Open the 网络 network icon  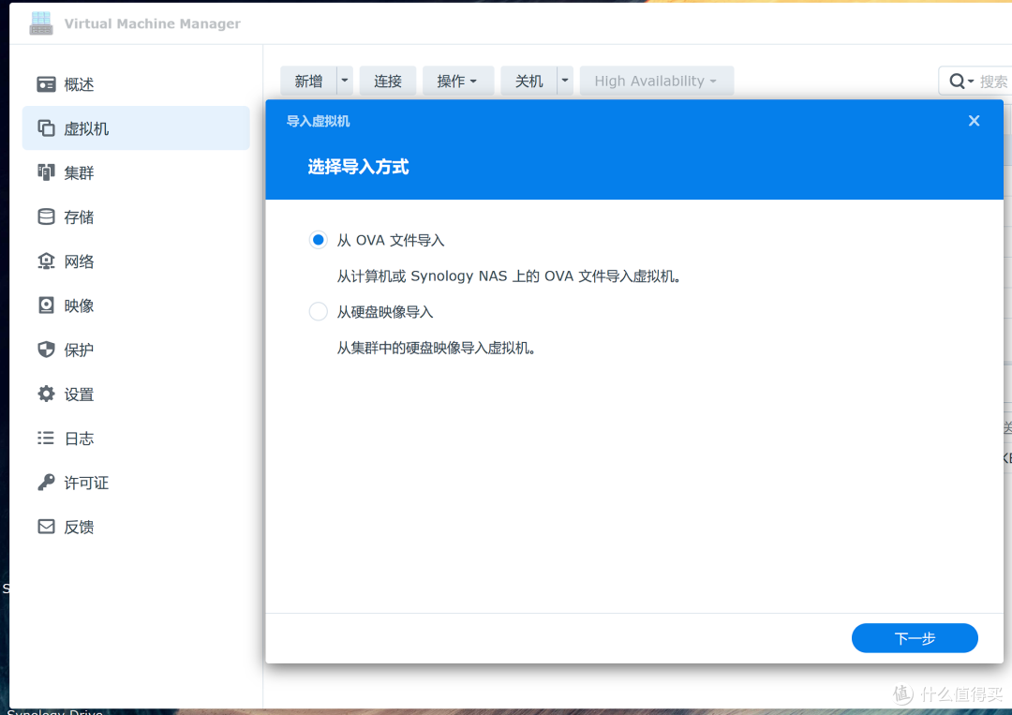pyautogui.click(x=46, y=261)
